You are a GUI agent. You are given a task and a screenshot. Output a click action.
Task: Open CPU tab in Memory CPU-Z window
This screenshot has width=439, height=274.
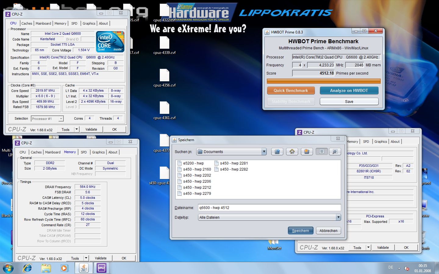pos(23,152)
